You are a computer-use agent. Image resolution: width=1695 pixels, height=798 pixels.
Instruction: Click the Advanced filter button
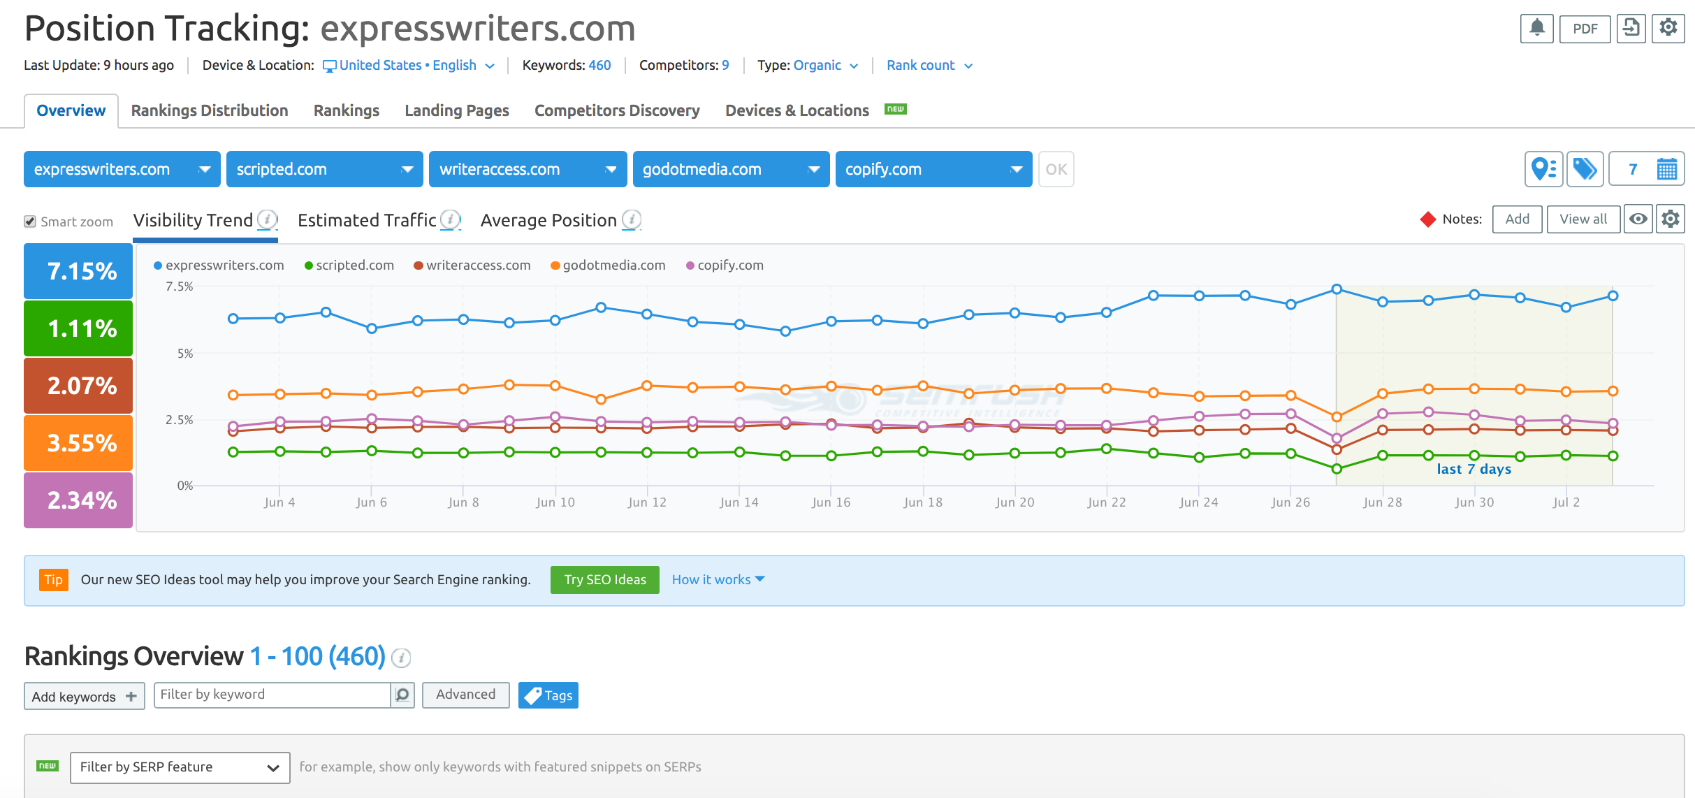click(465, 695)
